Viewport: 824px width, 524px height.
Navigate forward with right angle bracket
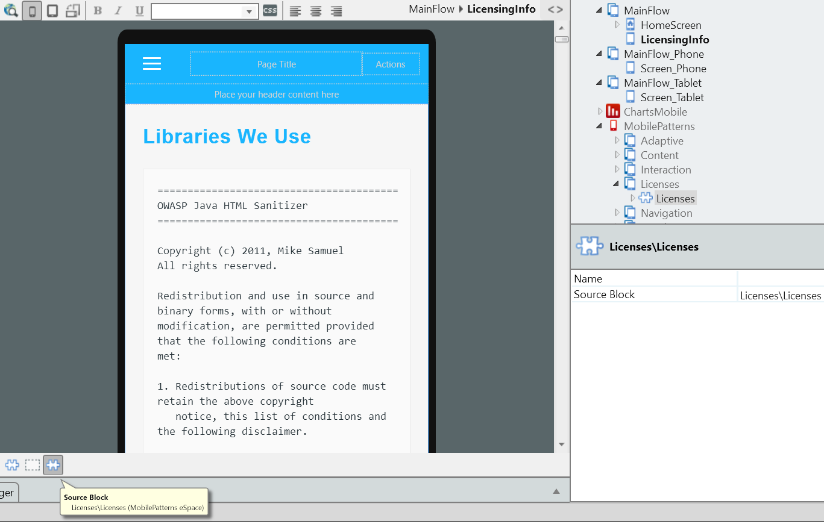(560, 10)
